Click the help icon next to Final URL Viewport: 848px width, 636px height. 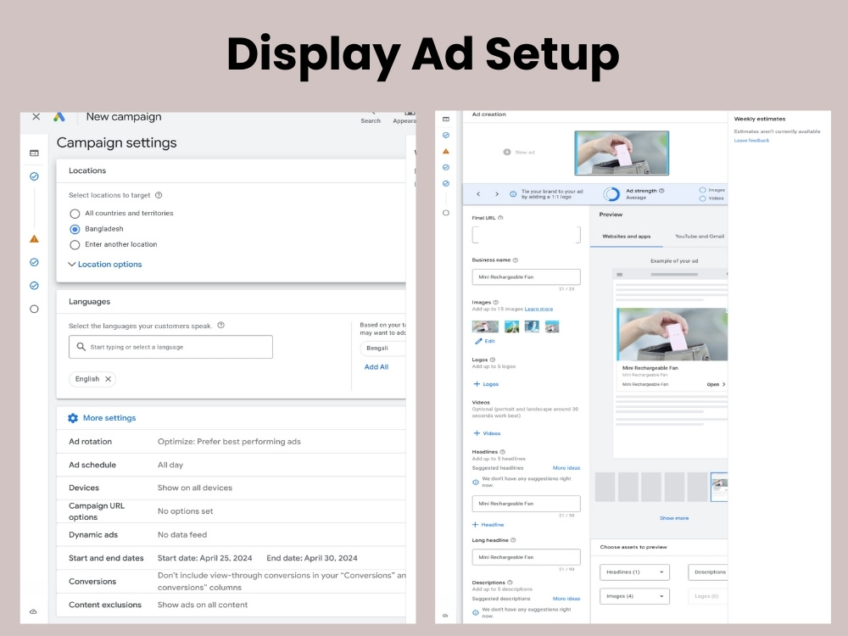tap(500, 218)
